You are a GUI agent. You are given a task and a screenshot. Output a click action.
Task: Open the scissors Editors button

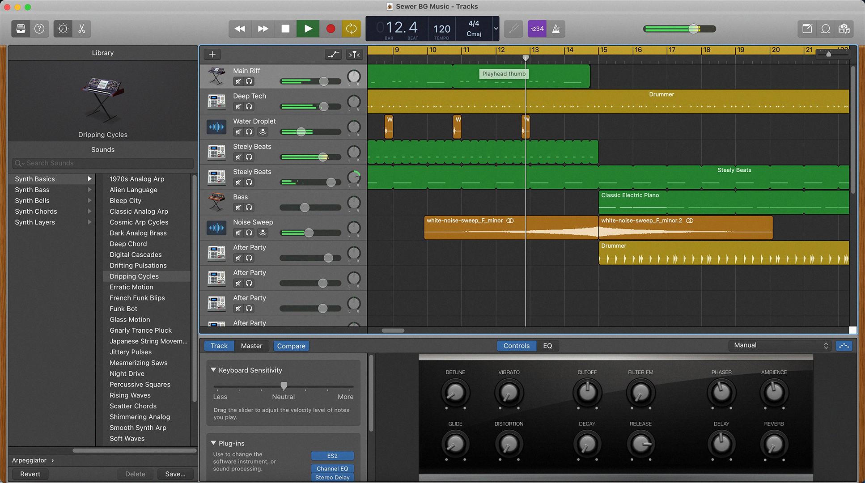click(81, 29)
